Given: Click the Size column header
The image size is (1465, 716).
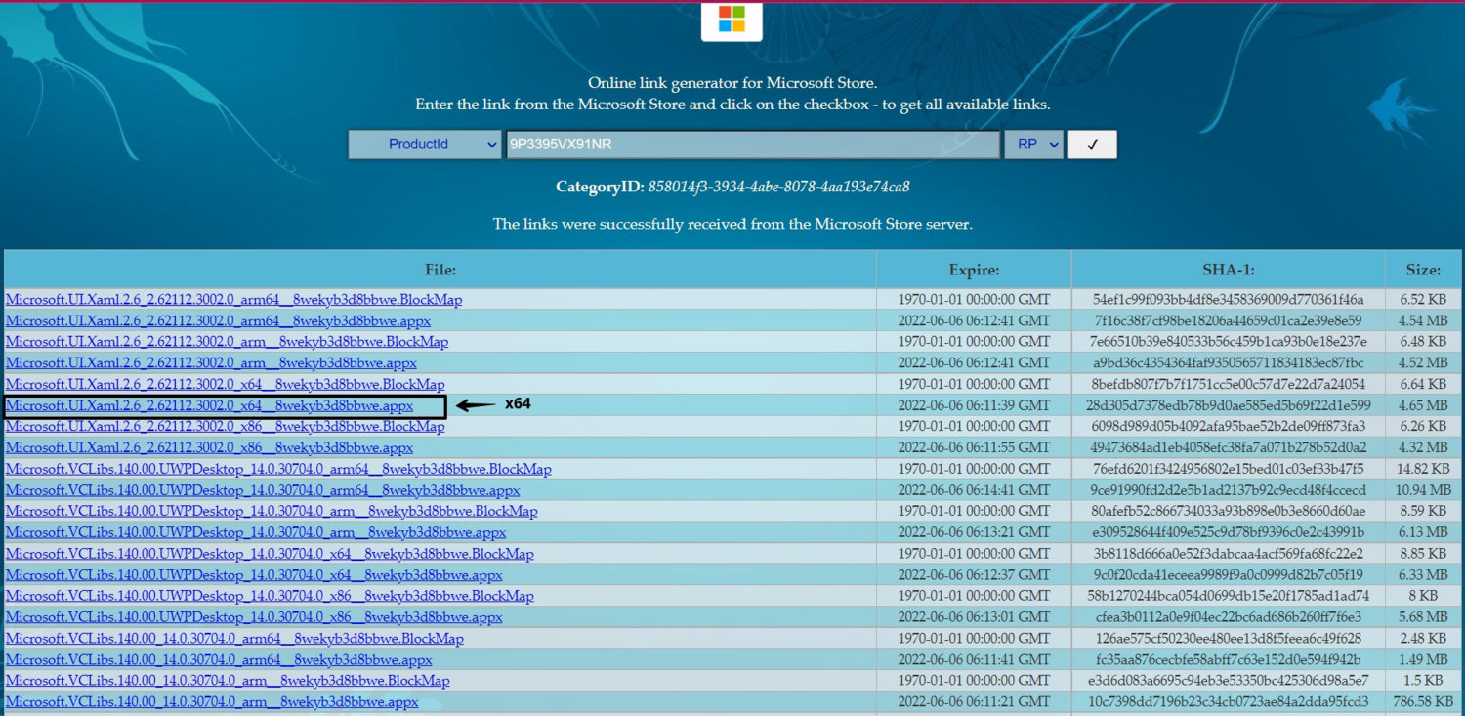Looking at the screenshot, I should [x=1424, y=270].
